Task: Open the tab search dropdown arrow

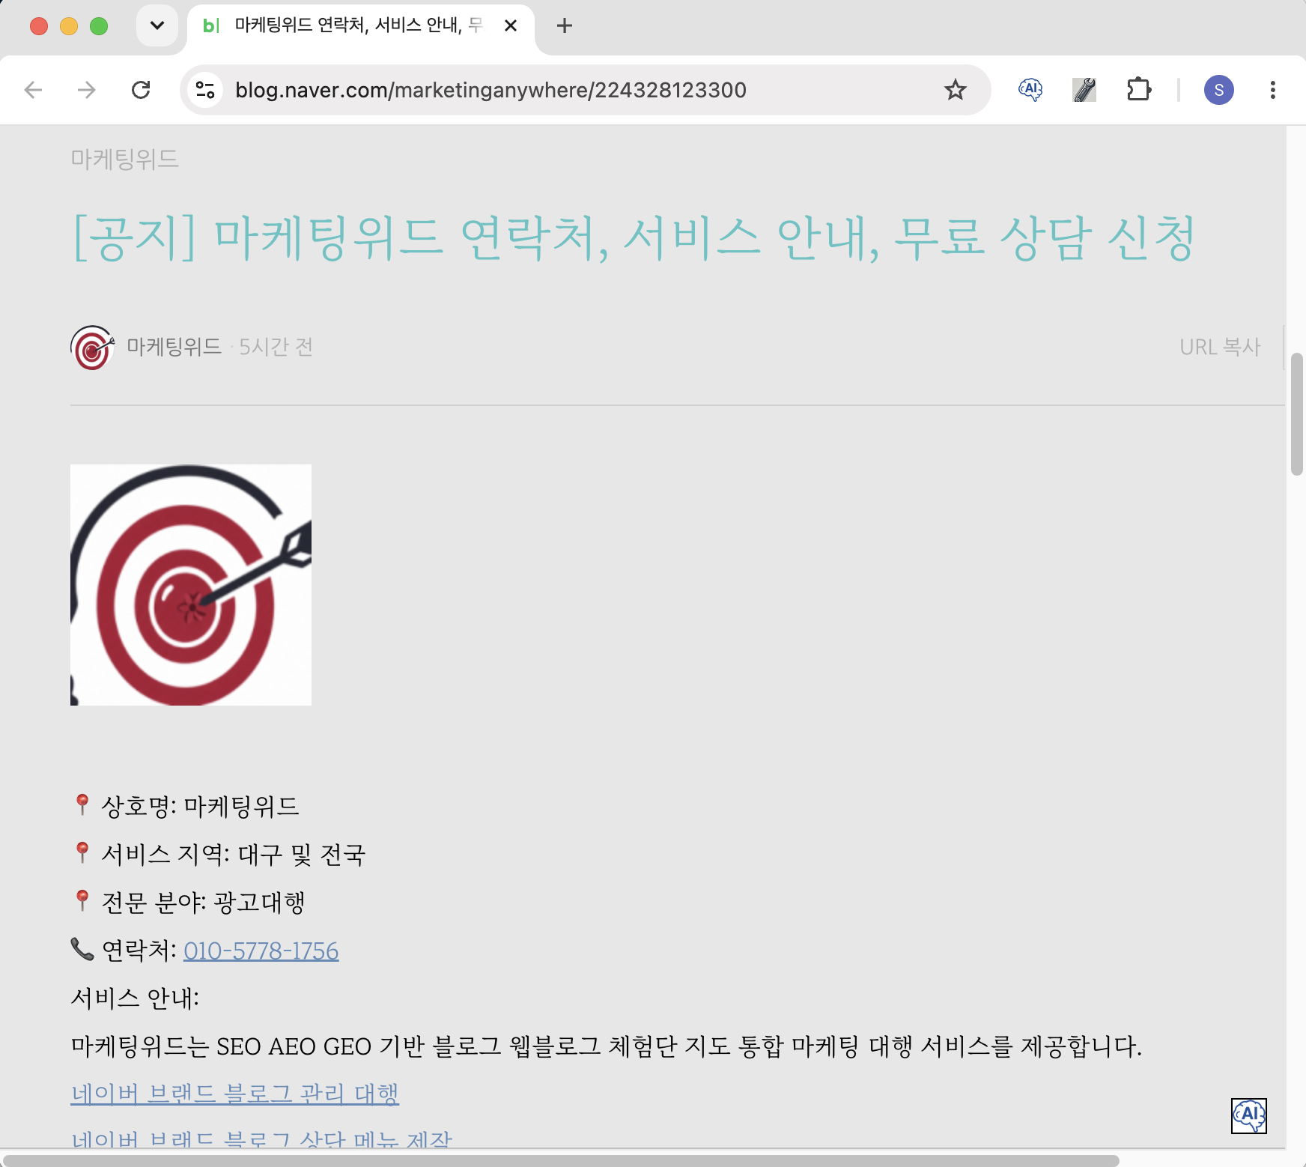Action: click(x=157, y=26)
